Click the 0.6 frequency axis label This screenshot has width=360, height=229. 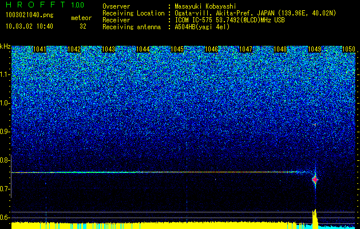[x=5, y=218]
